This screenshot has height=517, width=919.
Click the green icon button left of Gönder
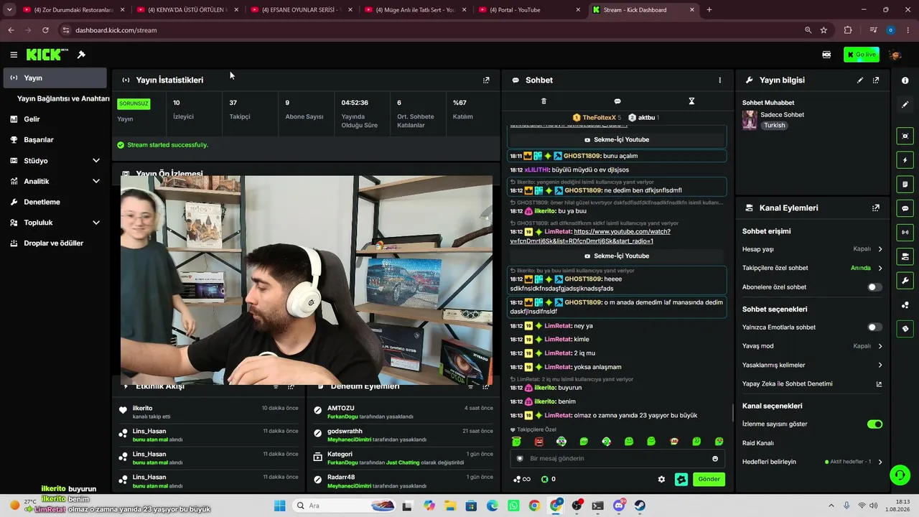[x=681, y=479]
